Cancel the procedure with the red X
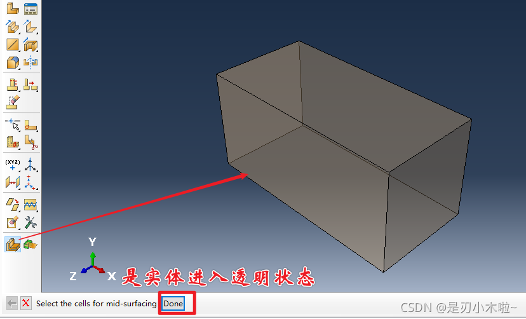 pyautogui.click(x=25, y=303)
